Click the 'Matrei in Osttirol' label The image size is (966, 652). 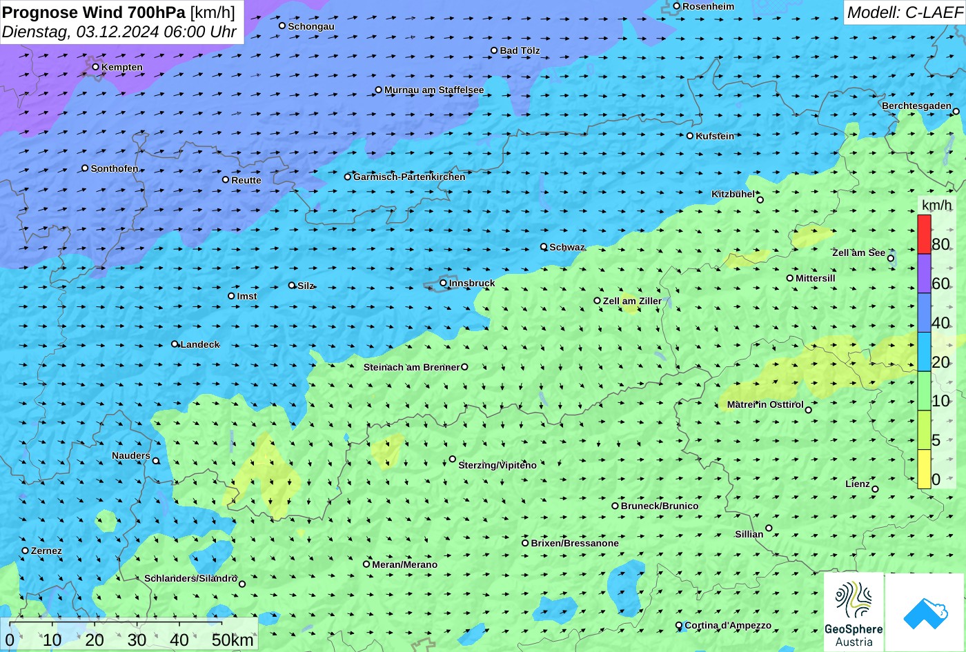[765, 404]
